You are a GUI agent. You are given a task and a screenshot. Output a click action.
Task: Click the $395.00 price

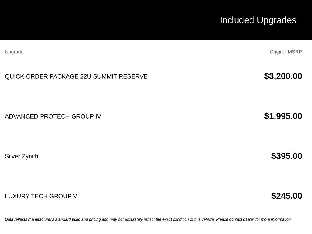286,156
